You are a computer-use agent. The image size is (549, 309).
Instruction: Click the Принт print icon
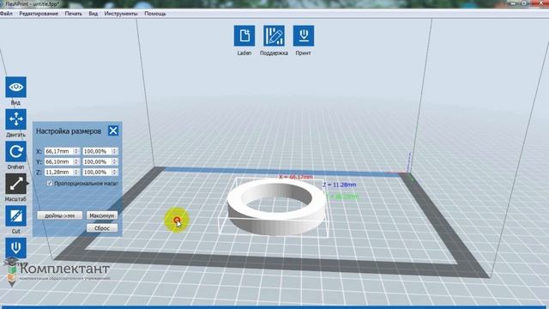pyautogui.click(x=303, y=36)
